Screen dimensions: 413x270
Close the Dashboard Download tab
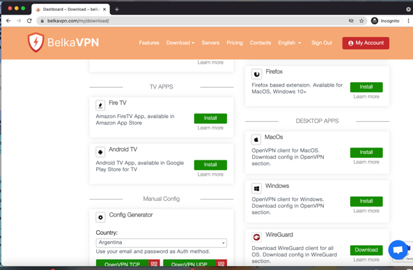(x=105, y=10)
